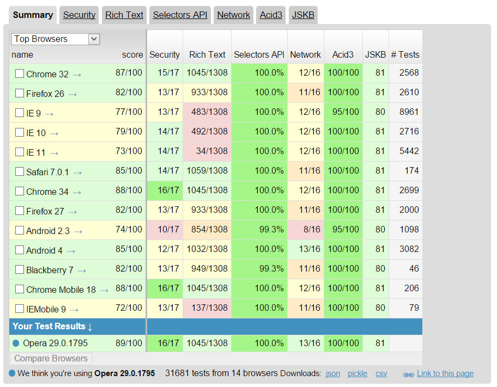Click the chain link icon near Link to this page

(x=409, y=375)
